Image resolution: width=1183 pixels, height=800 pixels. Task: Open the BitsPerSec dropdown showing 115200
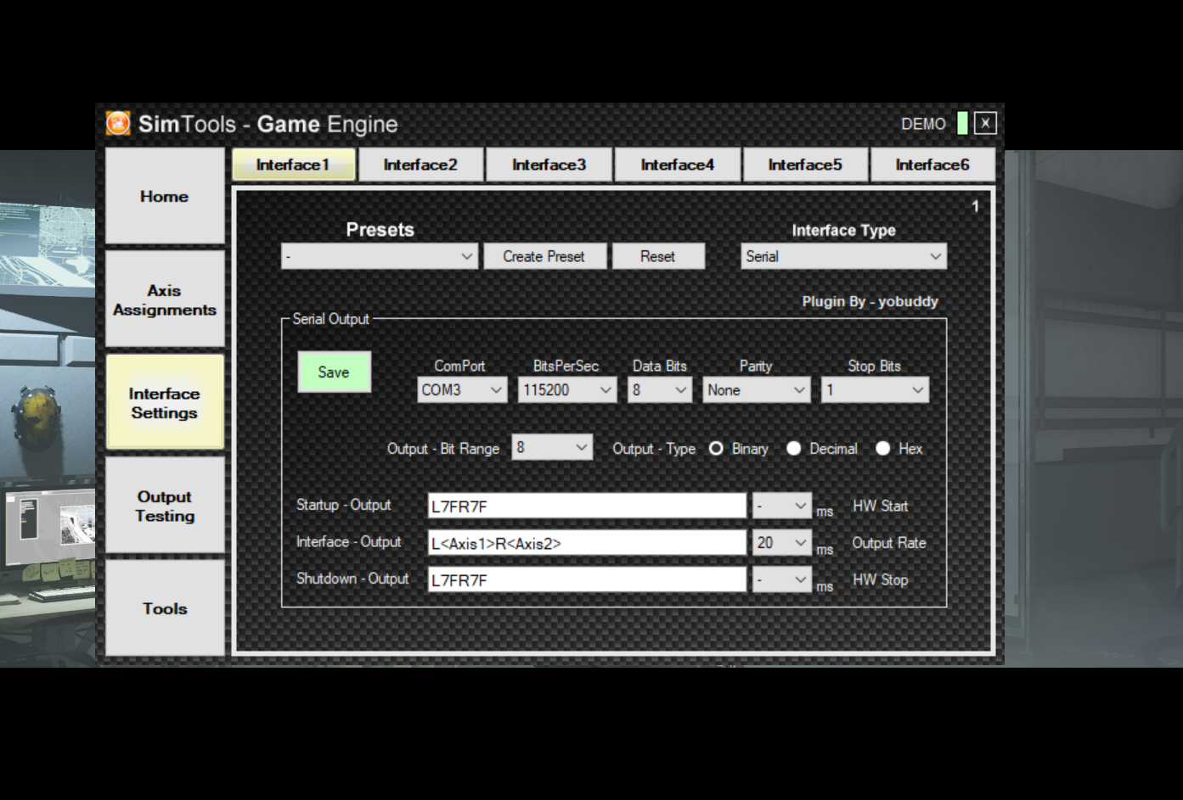[x=567, y=390]
